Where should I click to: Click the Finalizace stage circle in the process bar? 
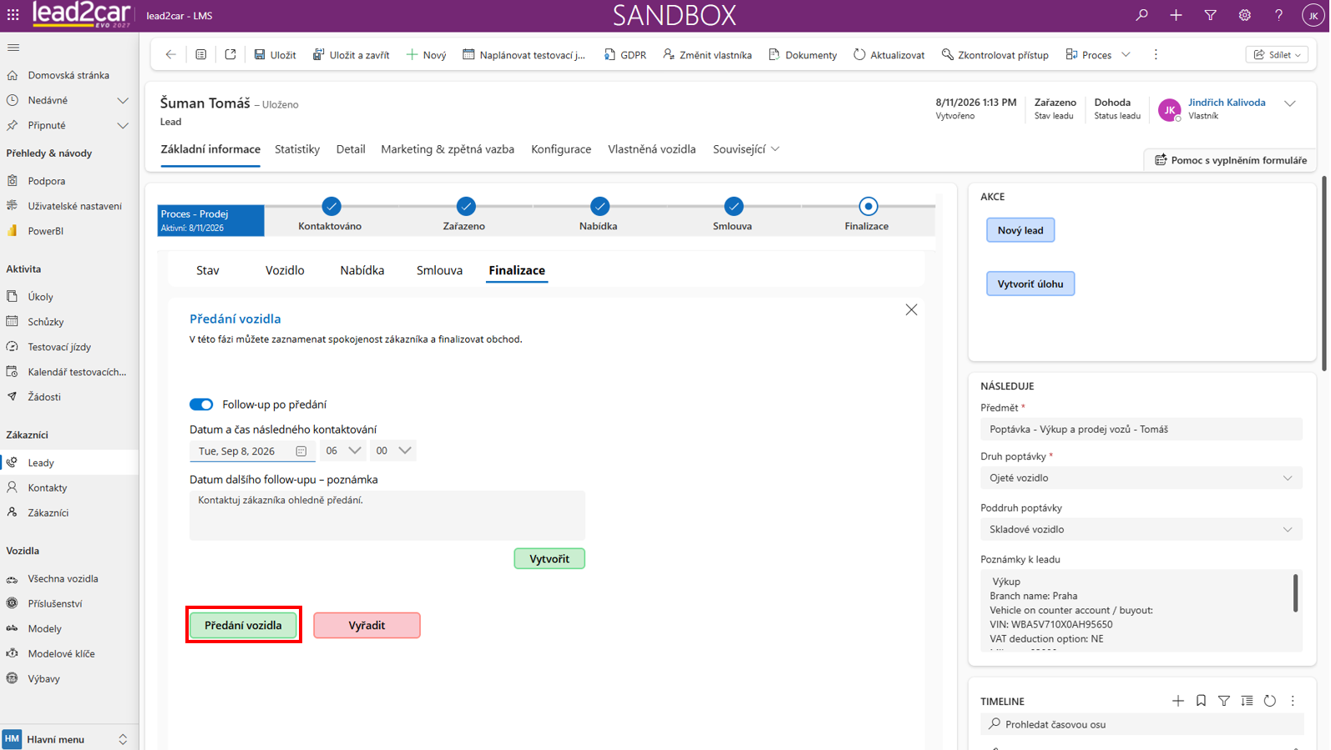(868, 206)
